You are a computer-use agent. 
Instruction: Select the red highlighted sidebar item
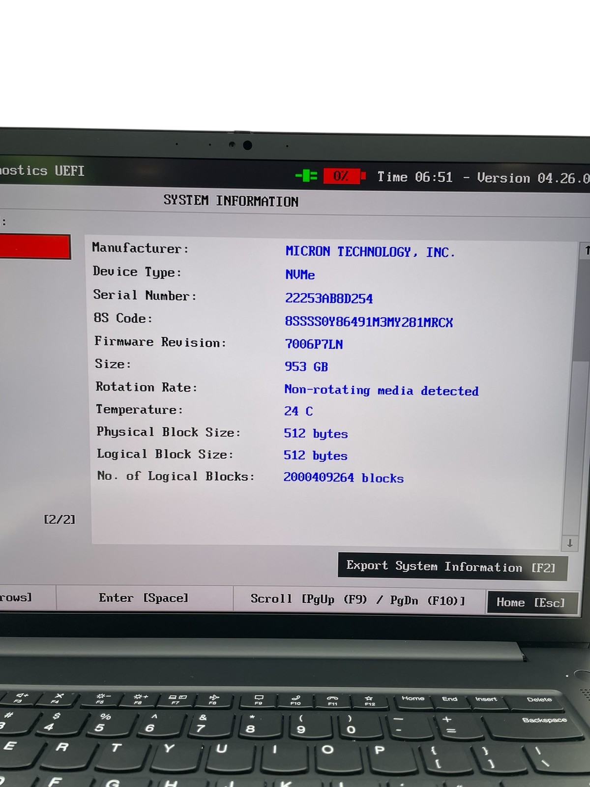[34, 246]
